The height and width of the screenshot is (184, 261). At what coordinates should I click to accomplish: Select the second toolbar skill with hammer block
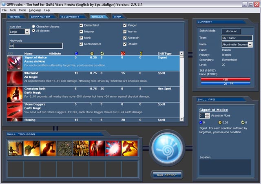click(32, 148)
